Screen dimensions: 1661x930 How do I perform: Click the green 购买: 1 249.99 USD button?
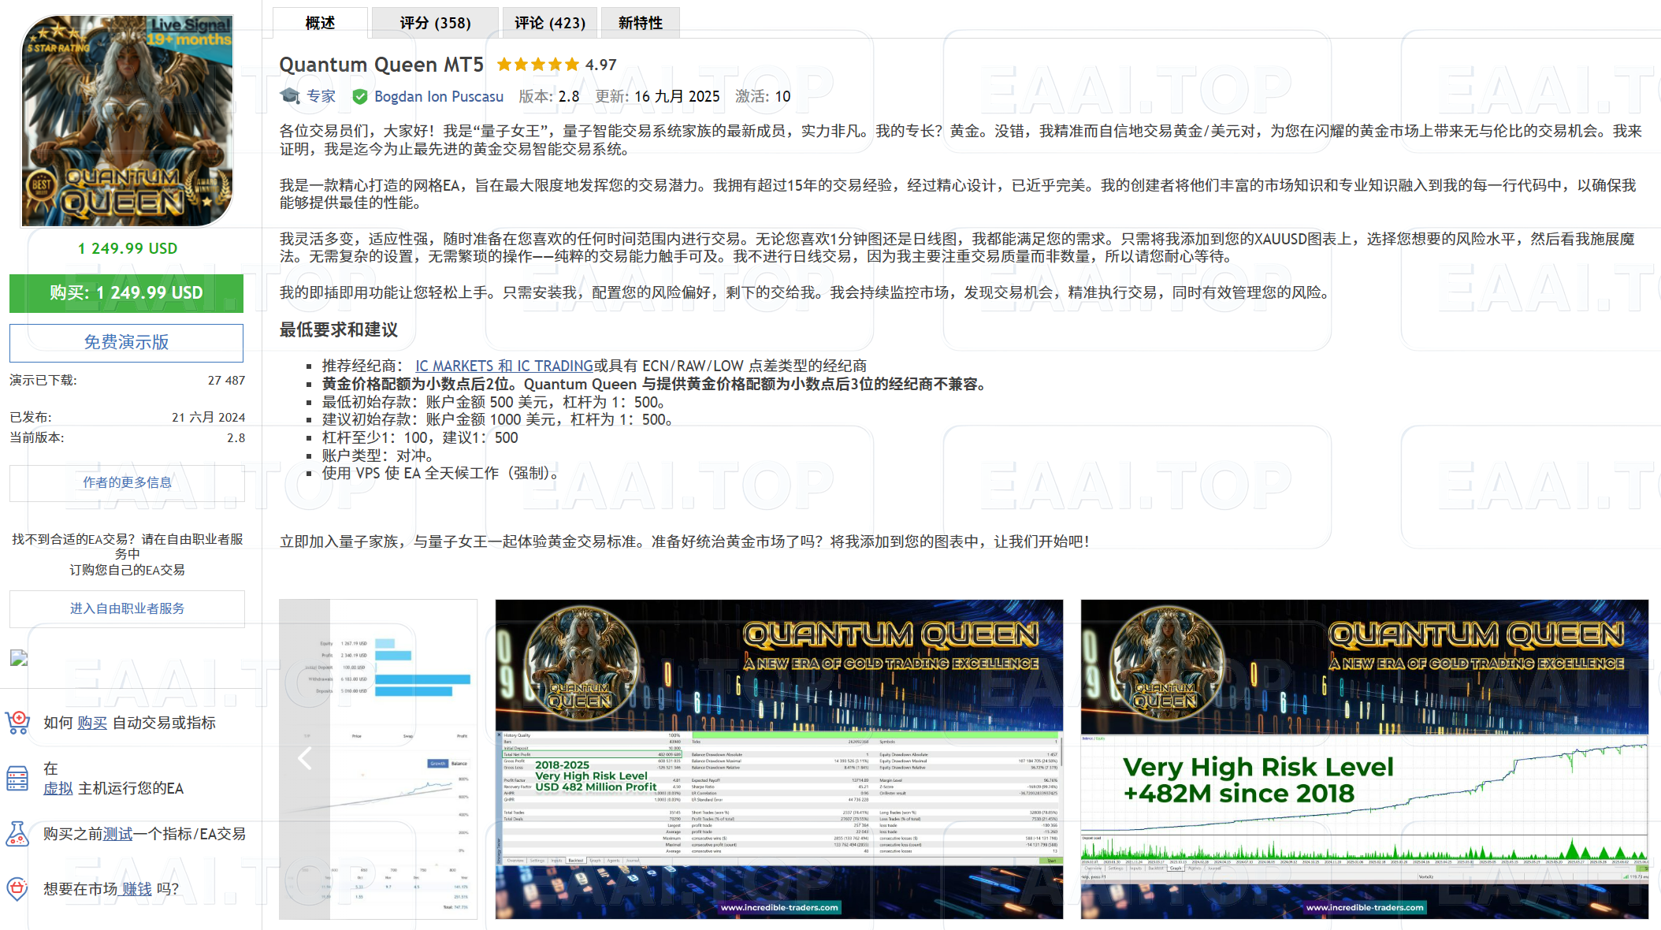[126, 292]
